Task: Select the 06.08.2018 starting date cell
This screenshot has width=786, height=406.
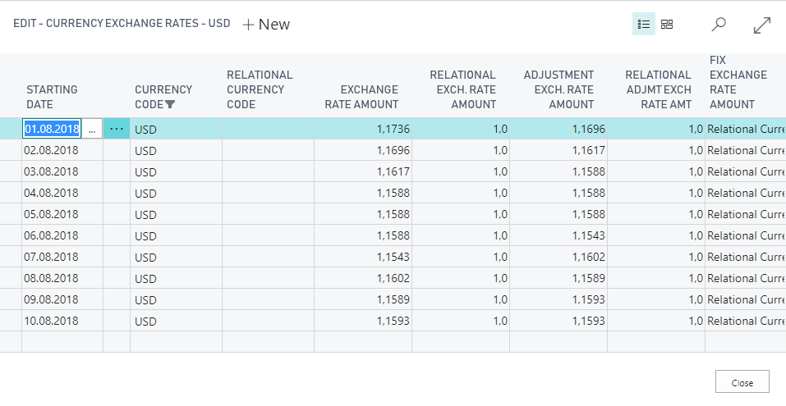Action: (62, 235)
